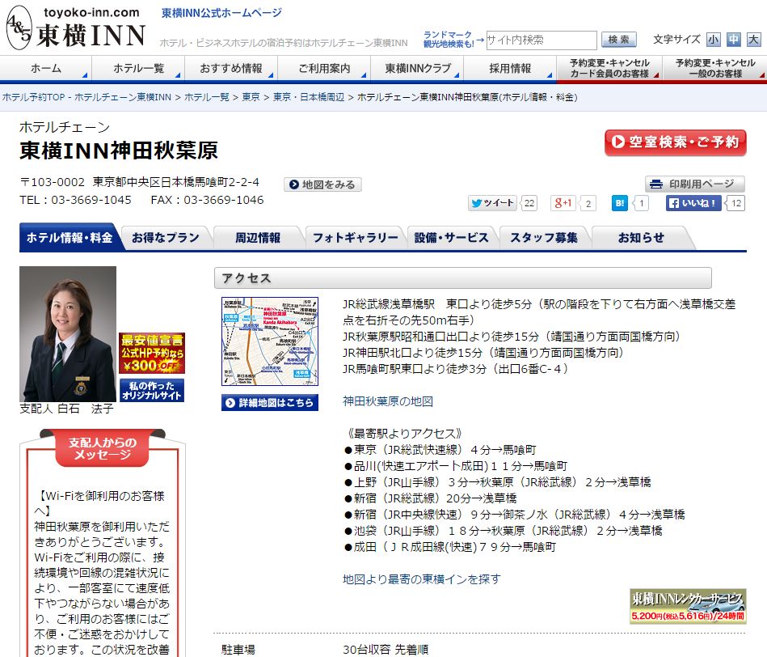The height and width of the screenshot is (657, 767).
Task: Click in the サイト内検索 search field
Action: pos(541,40)
